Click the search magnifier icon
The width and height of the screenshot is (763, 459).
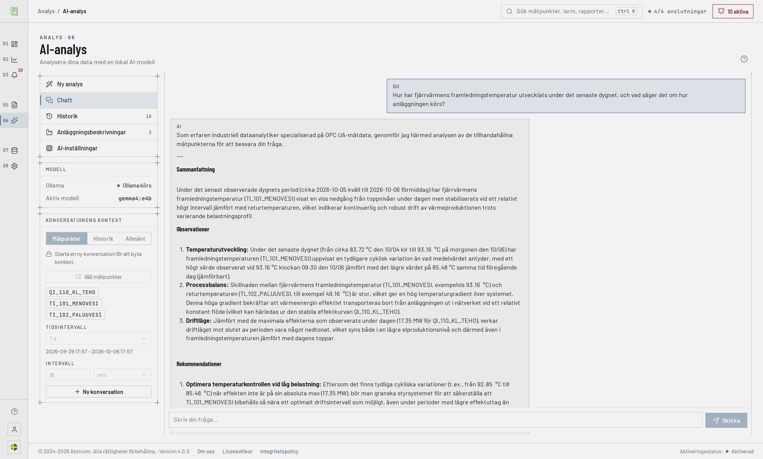pyautogui.click(x=509, y=12)
